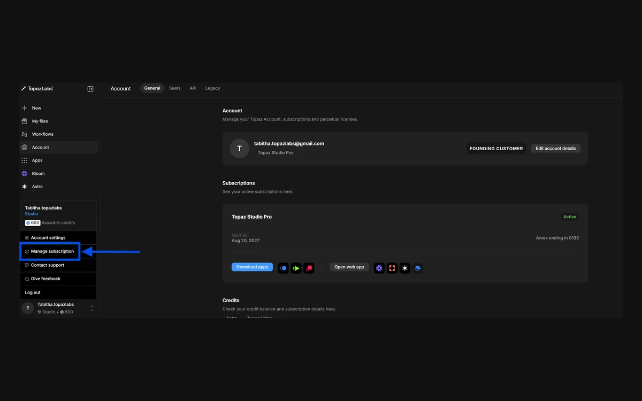Switch to the General tab
This screenshot has height=401, width=642.
(x=152, y=88)
